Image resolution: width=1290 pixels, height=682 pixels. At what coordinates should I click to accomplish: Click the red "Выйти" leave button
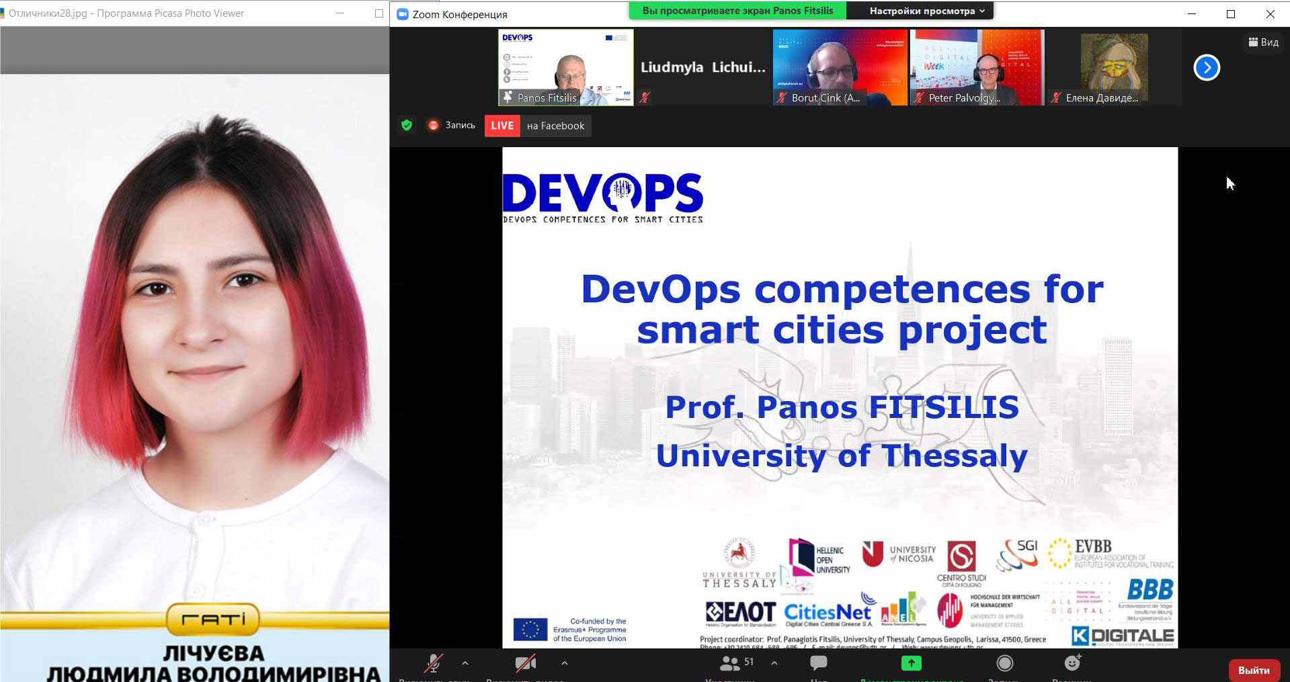(x=1254, y=670)
